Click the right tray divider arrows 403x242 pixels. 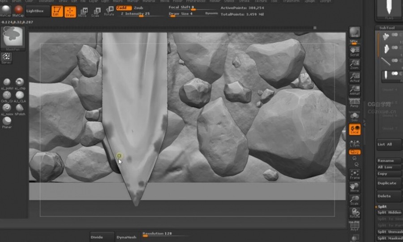point(364,123)
